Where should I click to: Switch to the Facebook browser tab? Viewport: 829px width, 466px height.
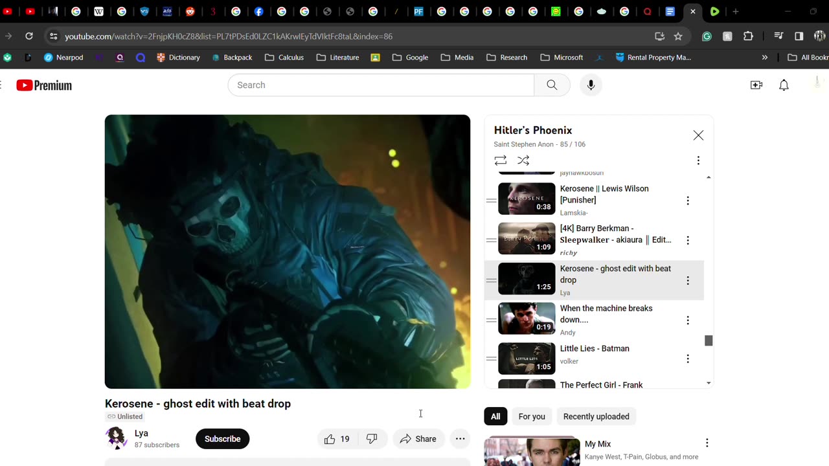click(x=258, y=12)
